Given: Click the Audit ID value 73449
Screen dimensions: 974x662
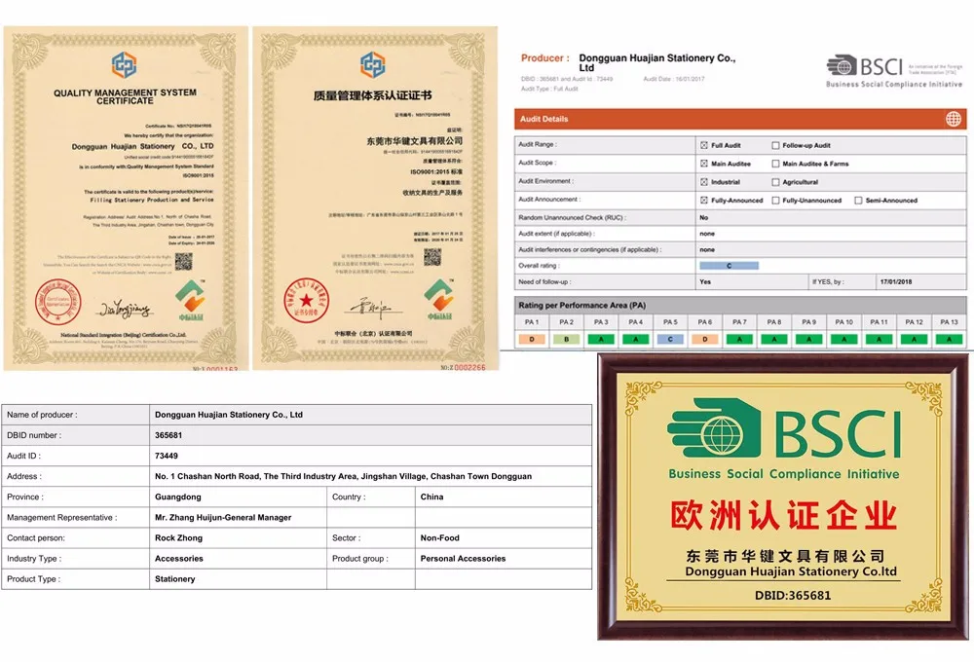Looking at the screenshot, I should click(x=167, y=456).
